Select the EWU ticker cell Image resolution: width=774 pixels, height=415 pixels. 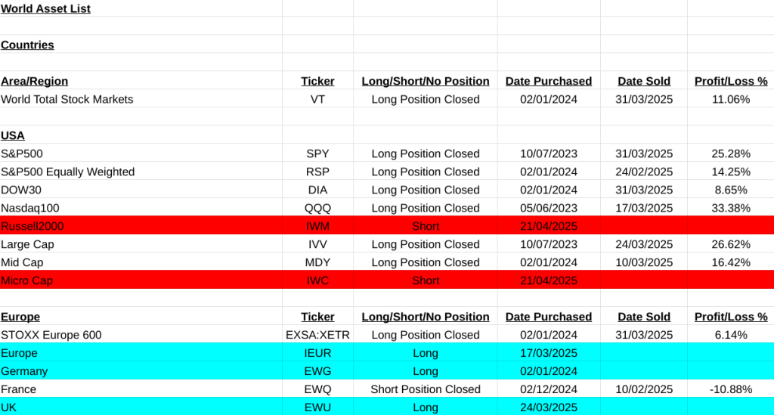click(x=317, y=407)
